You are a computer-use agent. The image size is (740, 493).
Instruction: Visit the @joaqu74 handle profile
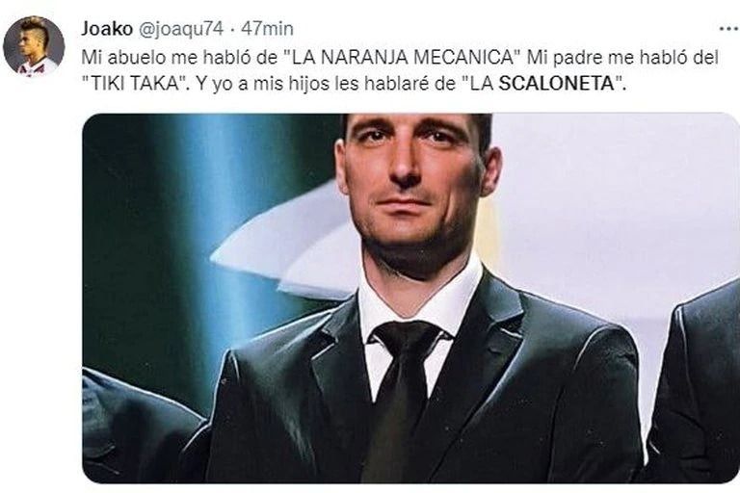pyautogui.click(x=180, y=29)
